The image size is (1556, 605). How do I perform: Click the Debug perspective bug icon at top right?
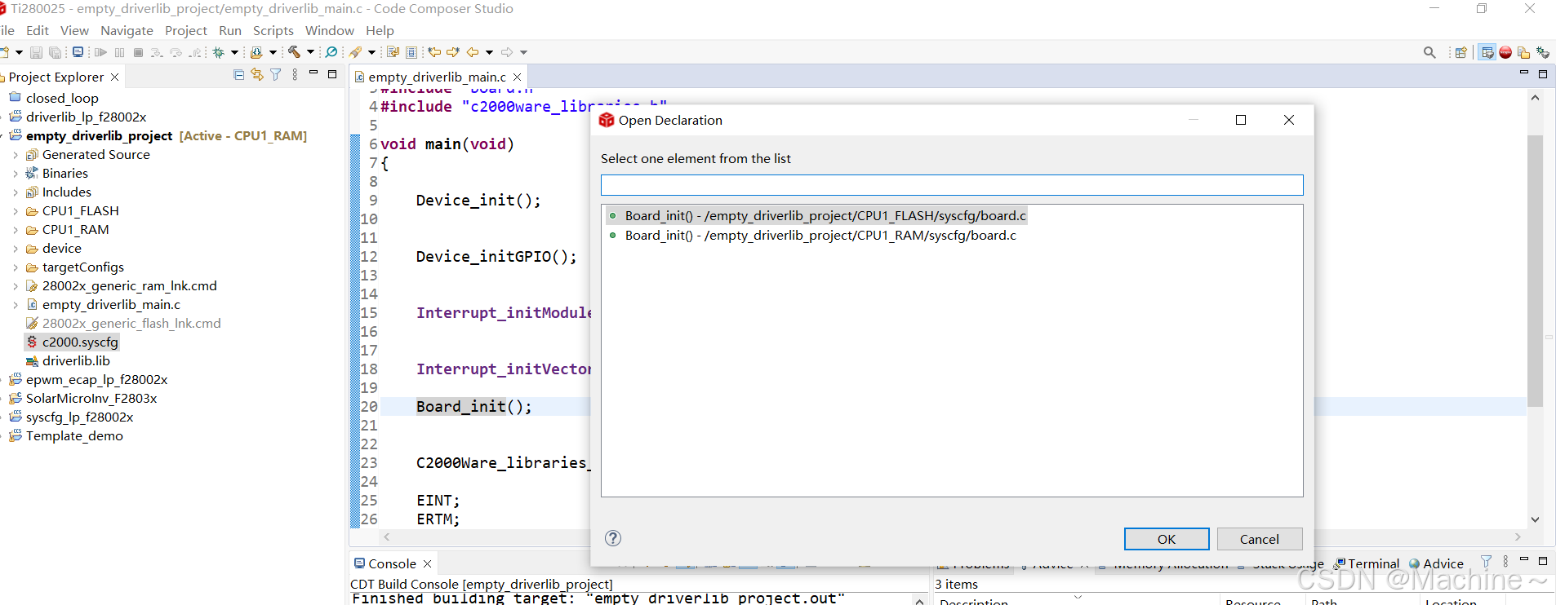1542,52
